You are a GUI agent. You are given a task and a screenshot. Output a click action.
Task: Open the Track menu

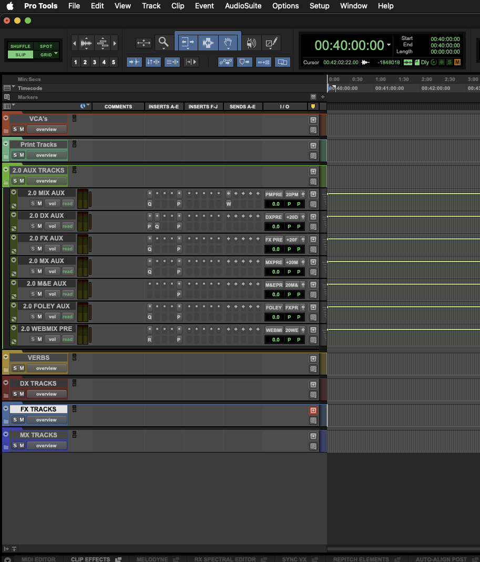(x=151, y=6)
